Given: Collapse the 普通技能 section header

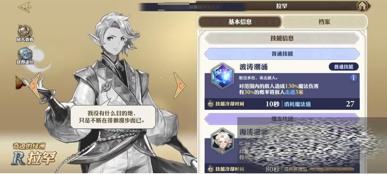Looking at the screenshot, I should click(282, 54).
